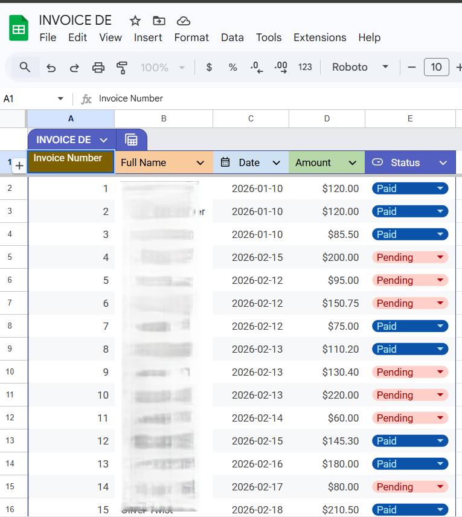Decrease decimal places
Screen dimensions: 462x517
click(257, 67)
